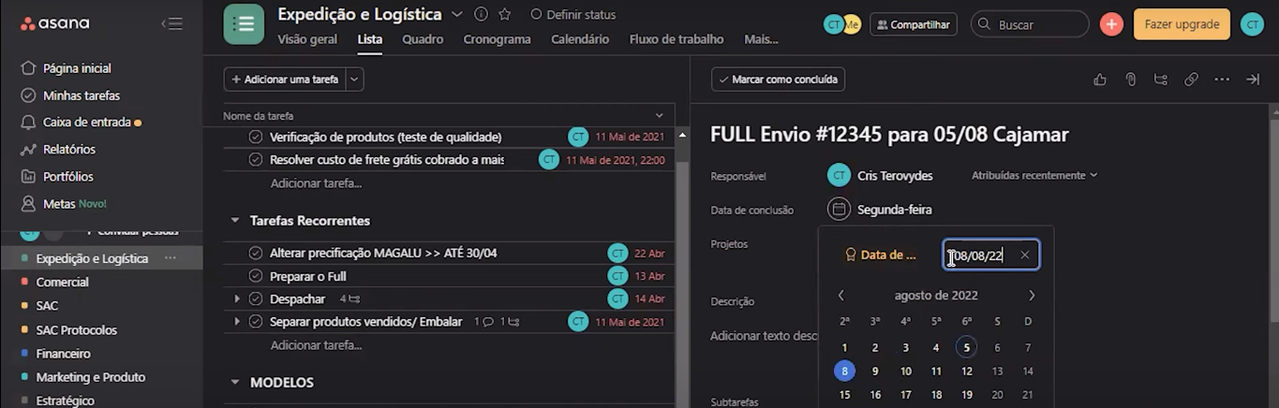Attach a file using the paperclip icon
Image resolution: width=1279 pixels, height=408 pixels.
(1131, 80)
